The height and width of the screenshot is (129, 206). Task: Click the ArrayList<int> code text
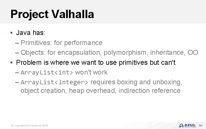click(47, 73)
